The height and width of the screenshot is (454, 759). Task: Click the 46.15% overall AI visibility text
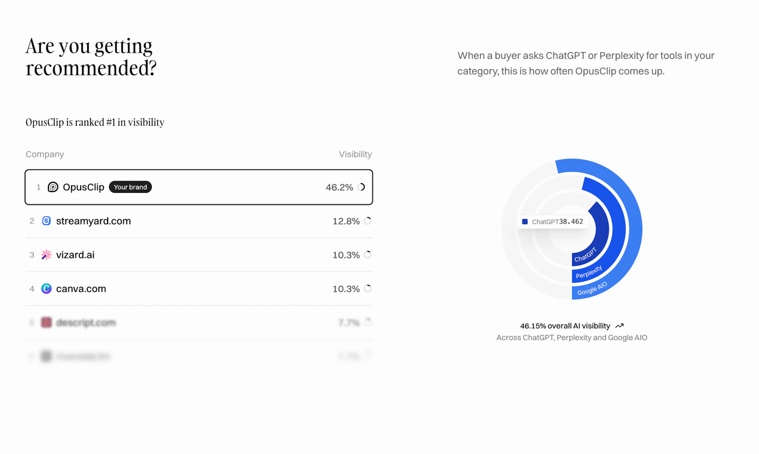(x=565, y=326)
